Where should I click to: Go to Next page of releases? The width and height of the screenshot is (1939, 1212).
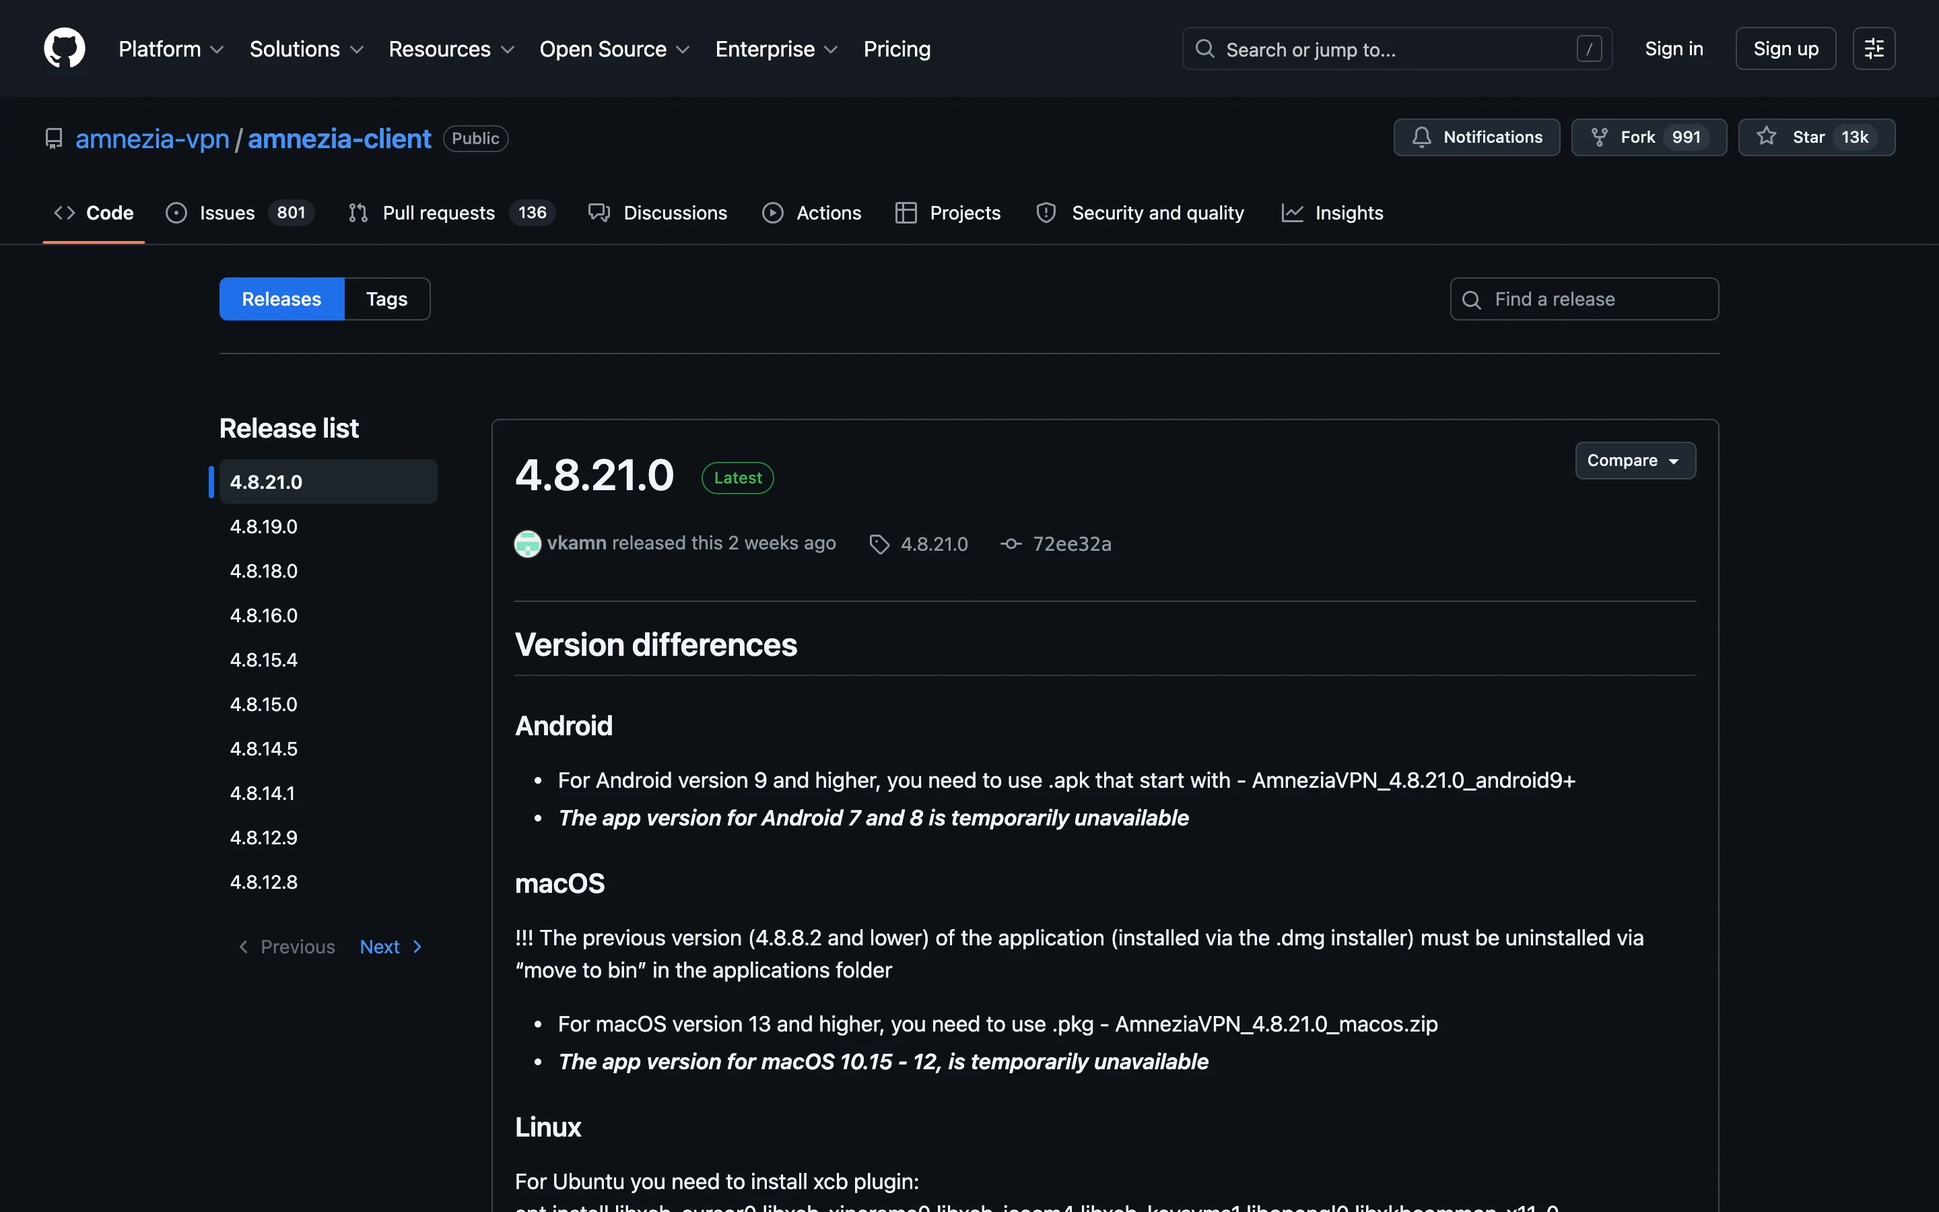[391, 947]
